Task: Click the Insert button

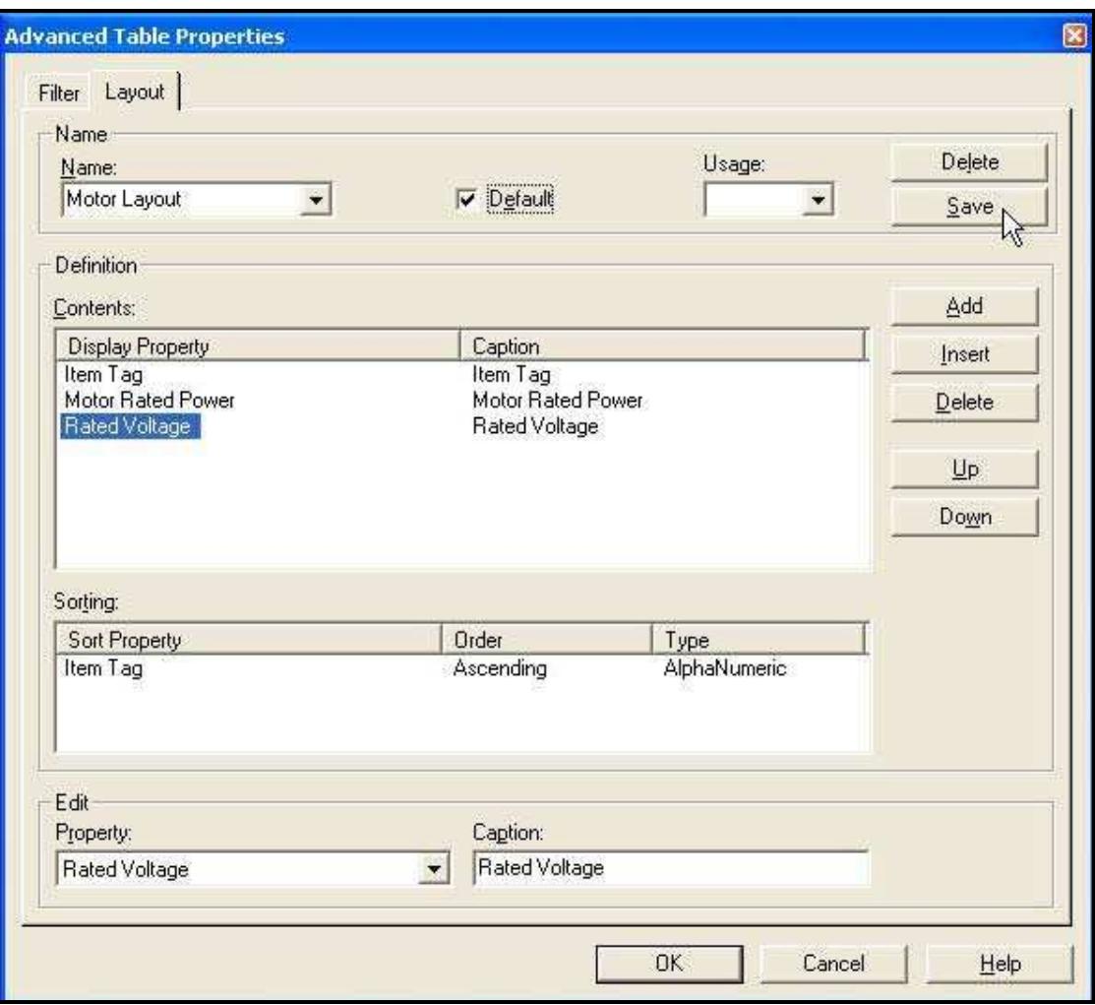Action: [964, 354]
